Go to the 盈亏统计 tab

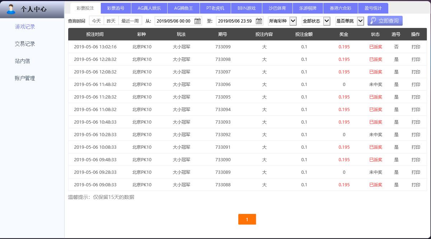point(373,8)
